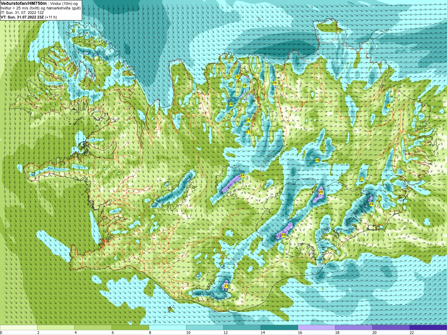Click the legend tick label '12'

[x=226, y=333]
